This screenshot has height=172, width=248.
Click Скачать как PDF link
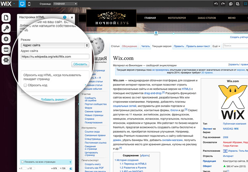pyautogui.click(x=94, y=168)
